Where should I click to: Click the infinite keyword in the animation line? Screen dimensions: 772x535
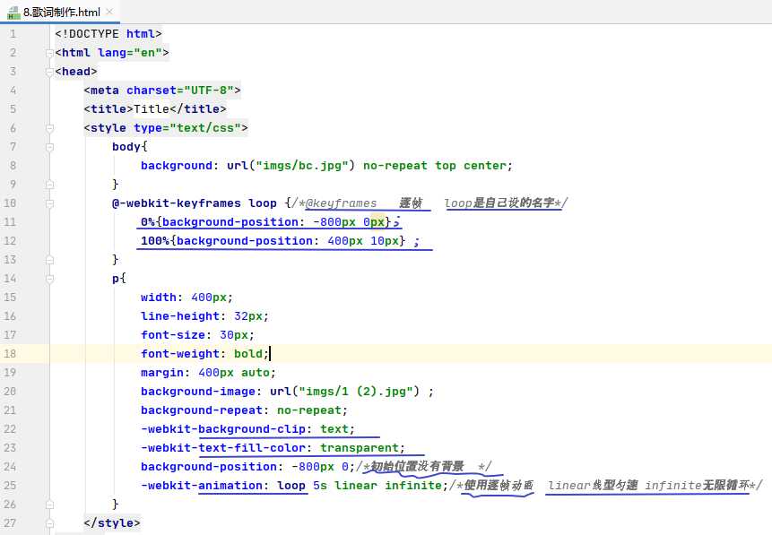click(413, 486)
